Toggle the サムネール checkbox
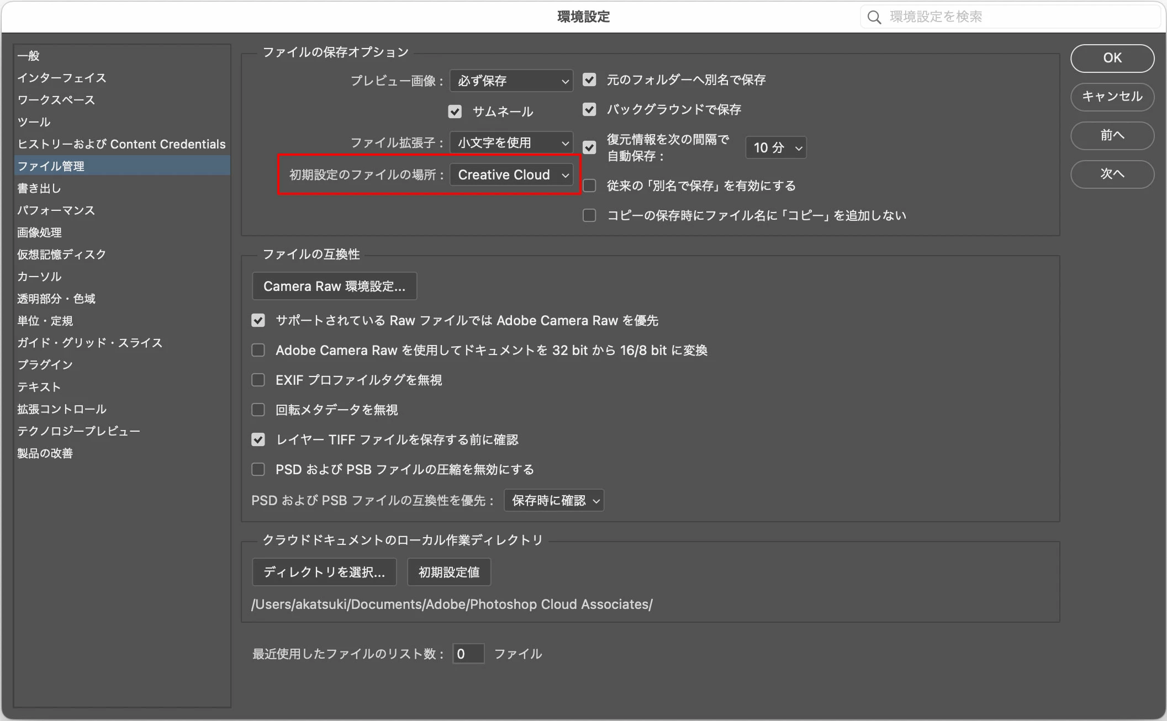The height and width of the screenshot is (721, 1167). 455,112
